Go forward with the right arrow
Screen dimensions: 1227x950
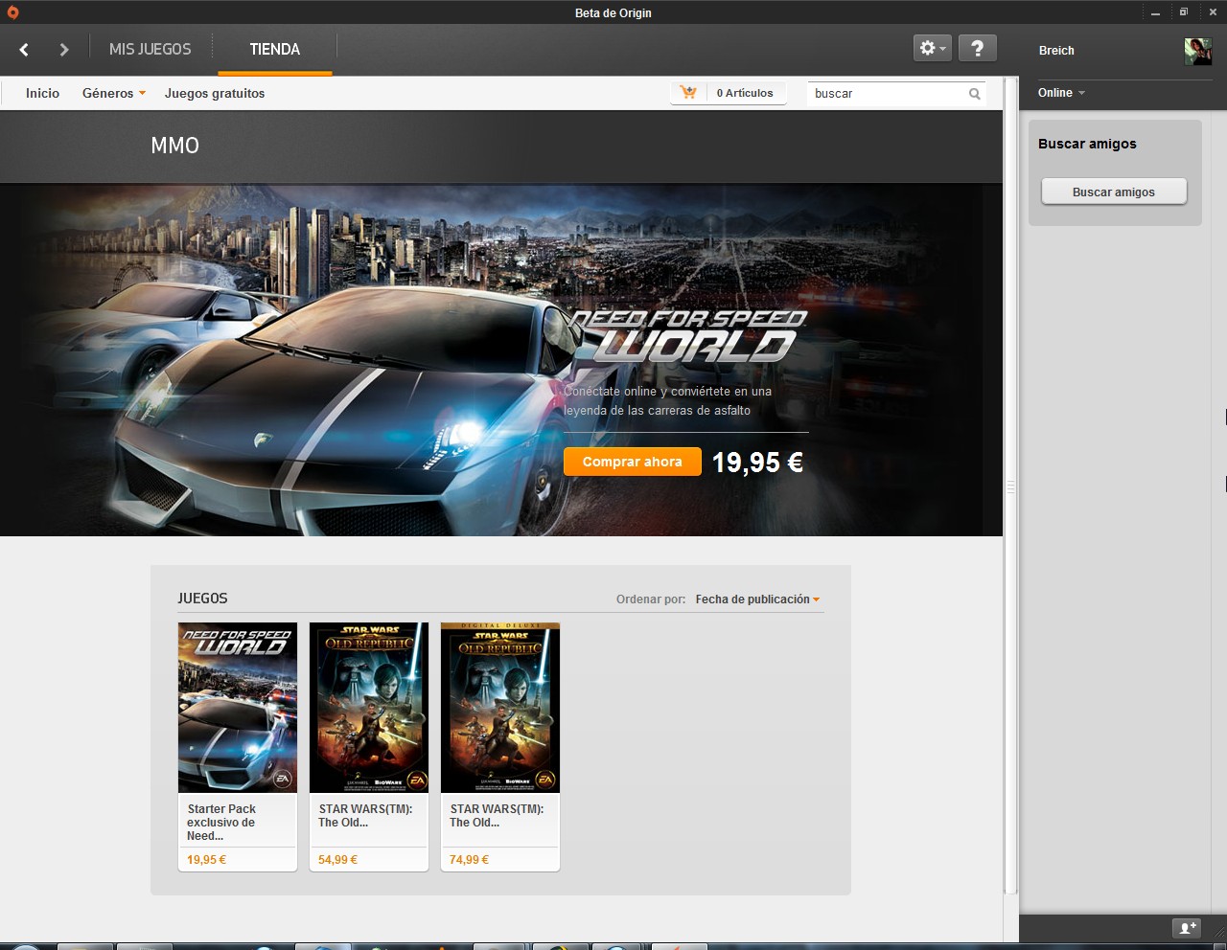(x=64, y=49)
